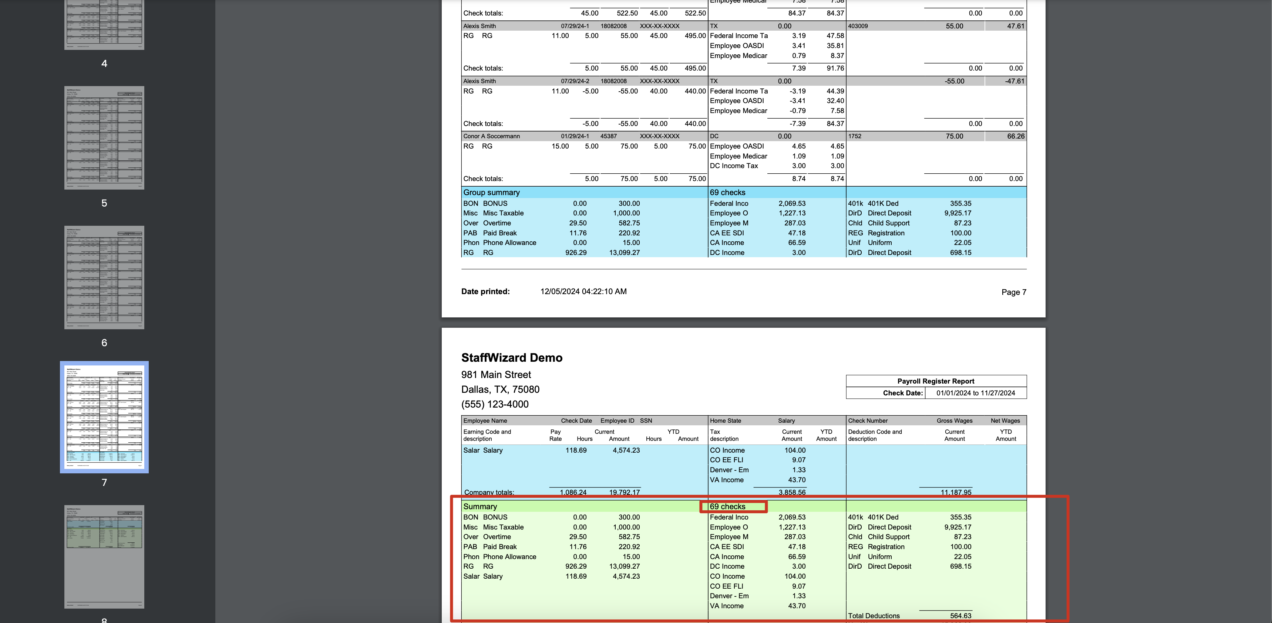1272x623 pixels.
Task: Click the page number 5 label
Action: [104, 203]
